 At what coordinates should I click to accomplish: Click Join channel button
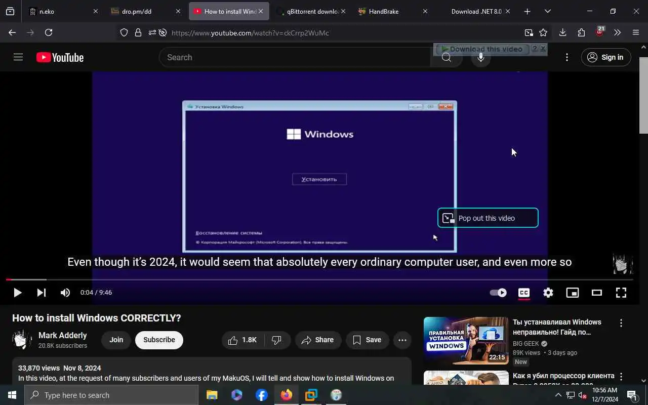click(116, 340)
